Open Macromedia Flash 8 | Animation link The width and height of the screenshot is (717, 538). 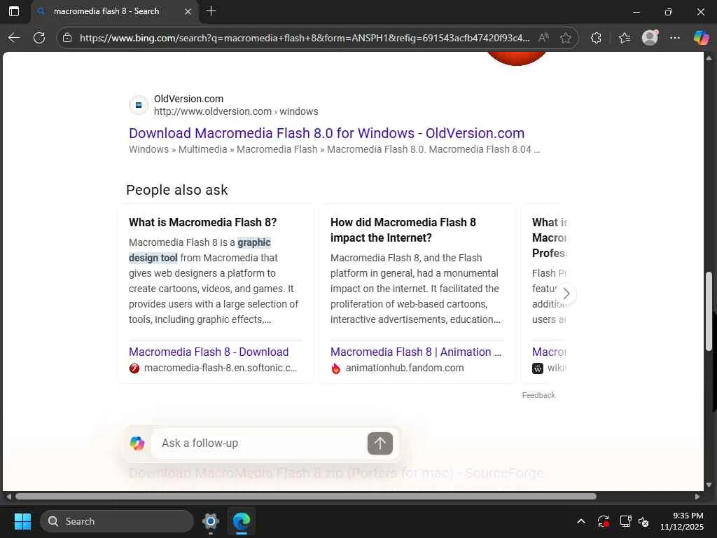tap(416, 352)
